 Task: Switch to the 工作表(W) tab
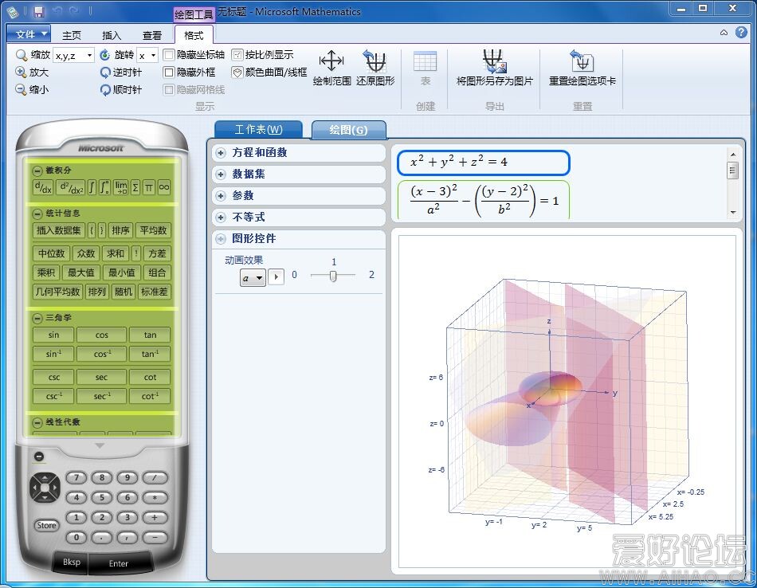(x=259, y=129)
